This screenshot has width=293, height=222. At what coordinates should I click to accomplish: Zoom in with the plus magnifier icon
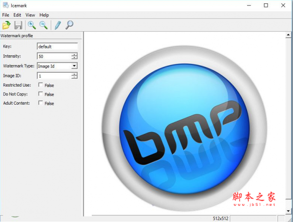coord(32,25)
